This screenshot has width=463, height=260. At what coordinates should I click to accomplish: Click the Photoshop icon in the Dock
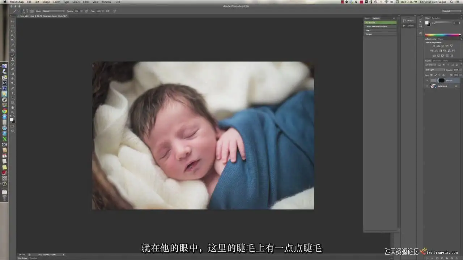coord(4,88)
